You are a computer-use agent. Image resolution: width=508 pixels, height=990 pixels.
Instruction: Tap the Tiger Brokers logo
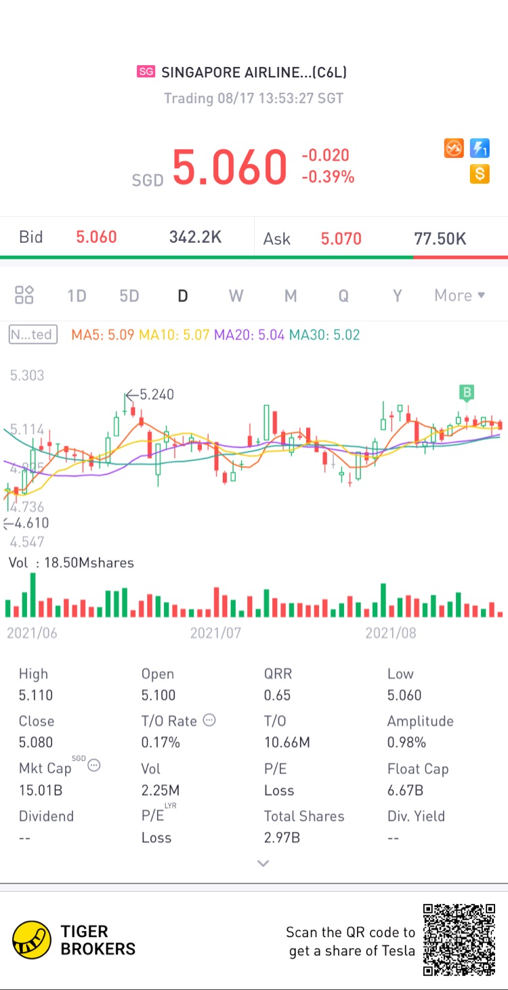click(x=74, y=940)
